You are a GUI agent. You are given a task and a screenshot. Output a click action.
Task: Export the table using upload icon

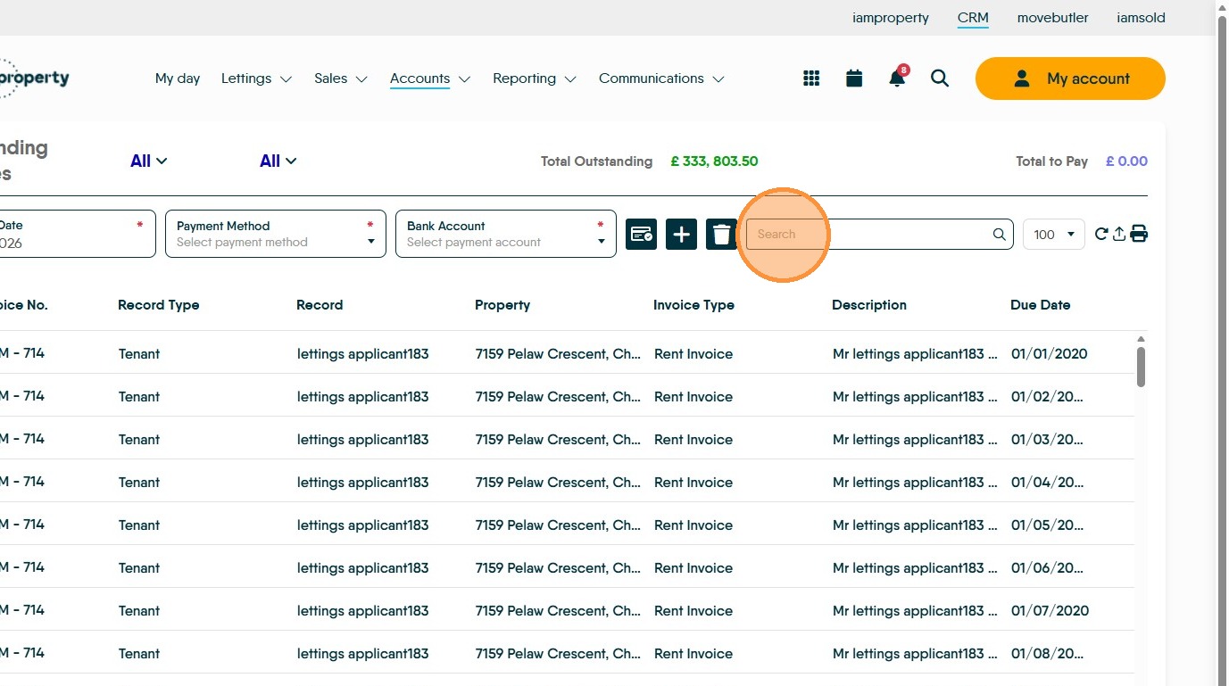(x=1119, y=235)
